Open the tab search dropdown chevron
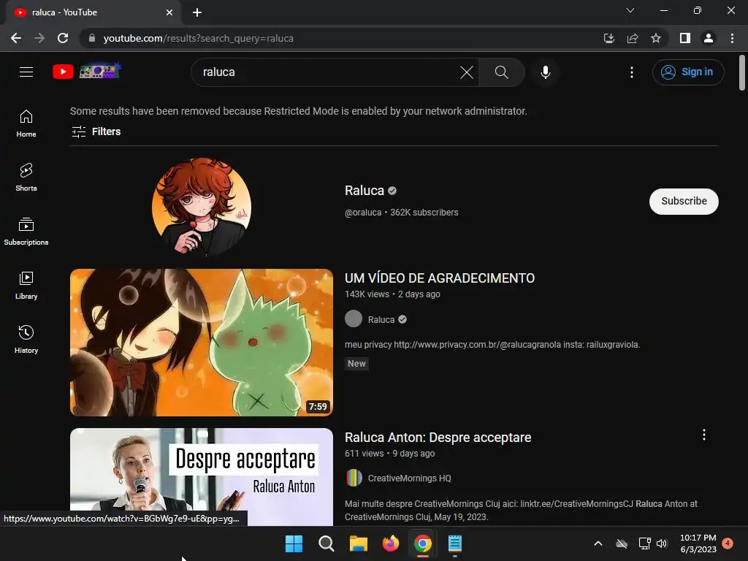 point(630,10)
